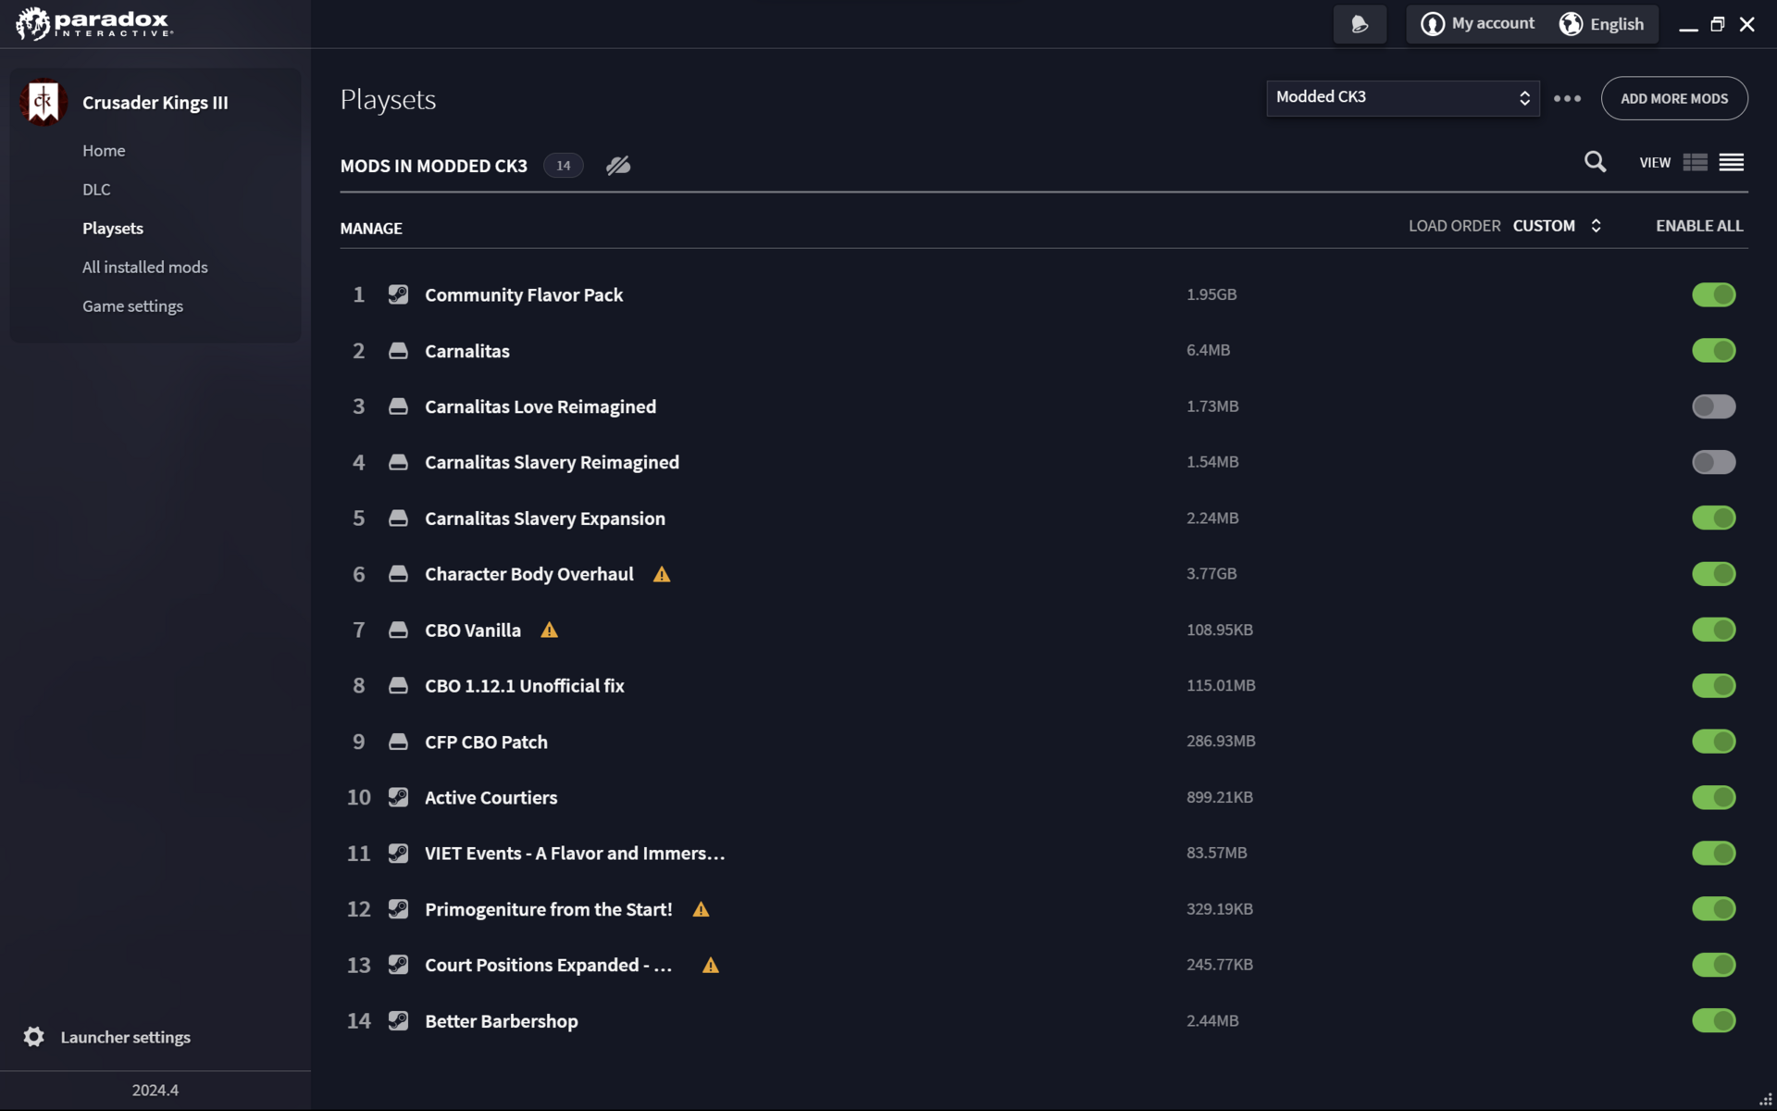Toggle the Court Positions Expanded switch

1714,965
